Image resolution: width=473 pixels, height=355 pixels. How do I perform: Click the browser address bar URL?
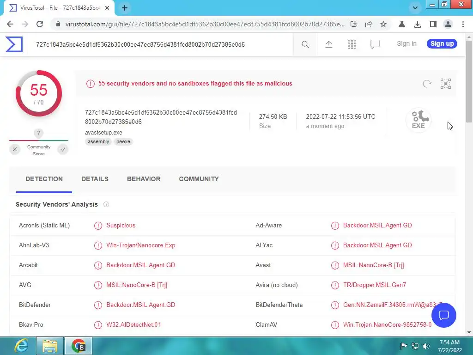coord(205,24)
